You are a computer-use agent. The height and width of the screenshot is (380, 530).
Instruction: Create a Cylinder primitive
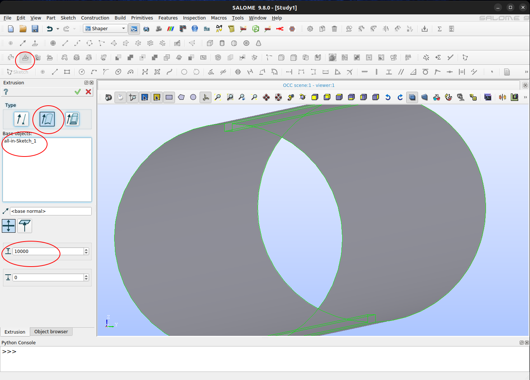click(x=222, y=43)
